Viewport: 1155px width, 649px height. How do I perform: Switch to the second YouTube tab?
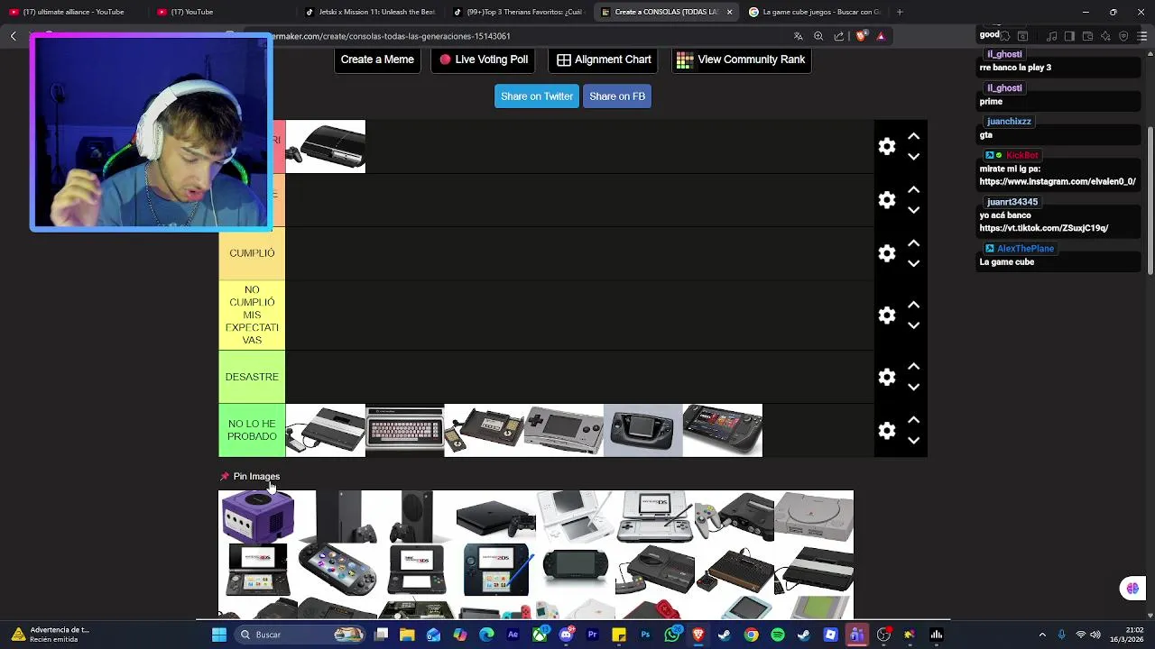(221, 12)
